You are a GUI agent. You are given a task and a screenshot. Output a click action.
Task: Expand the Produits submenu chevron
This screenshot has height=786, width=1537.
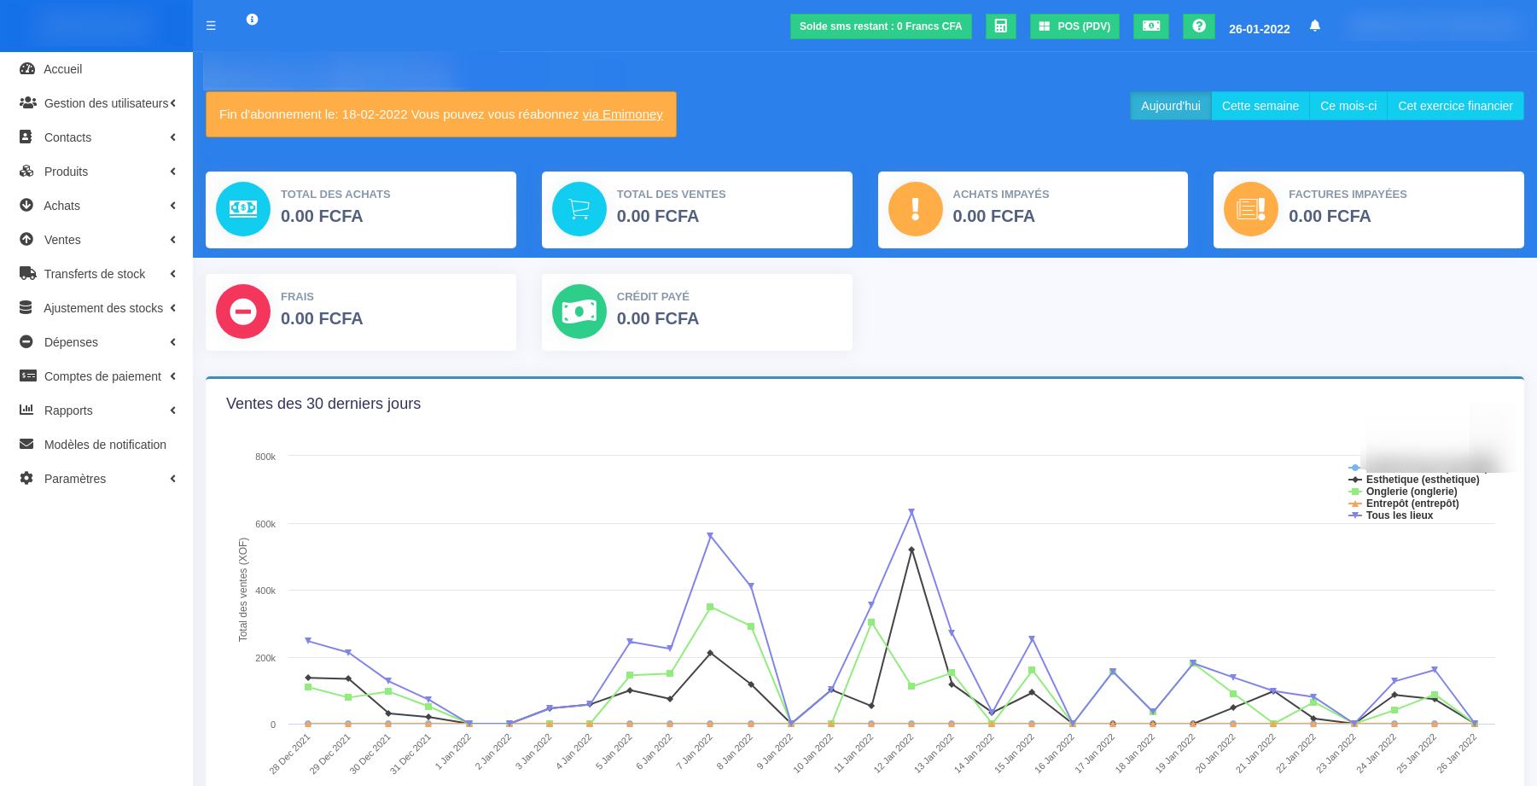pyautogui.click(x=173, y=171)
